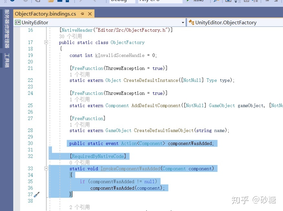Open the 2 个引用 references link
283x211 pixels.
click(x=80, y=207)
